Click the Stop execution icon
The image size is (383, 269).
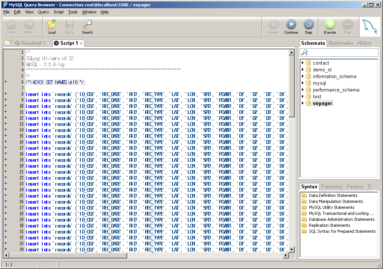[x=347, y=24]
